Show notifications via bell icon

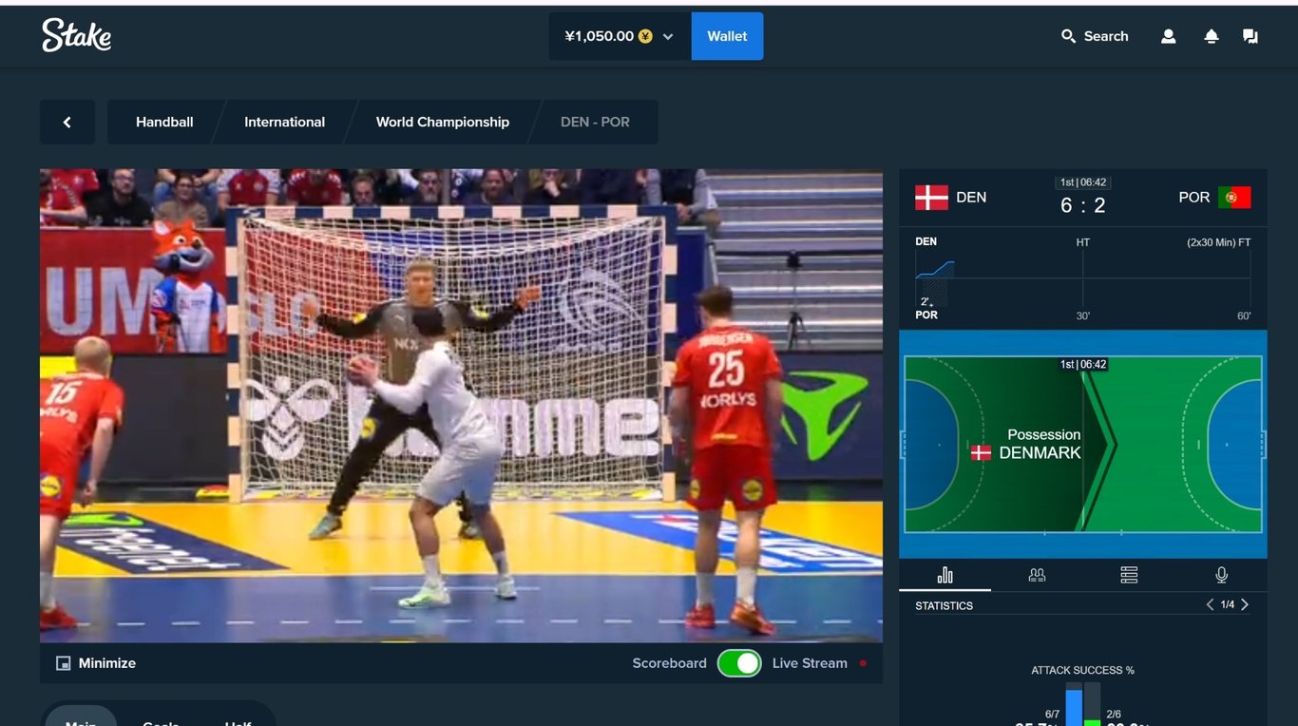1212,36
